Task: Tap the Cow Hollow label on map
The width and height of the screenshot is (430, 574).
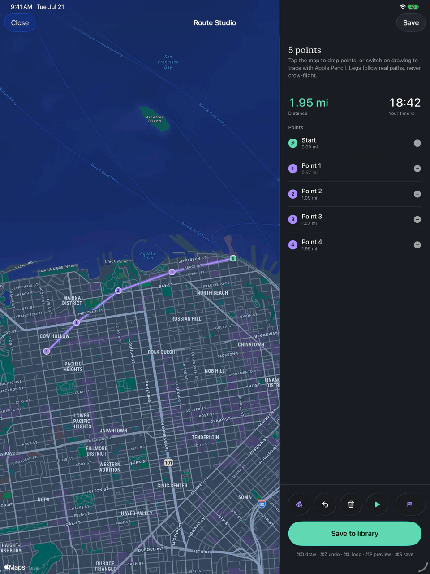Action: pos(55,336)
